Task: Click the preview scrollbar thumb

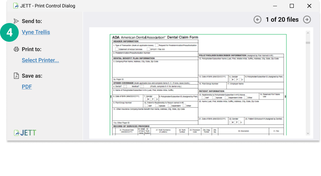Action: point(308,43)
